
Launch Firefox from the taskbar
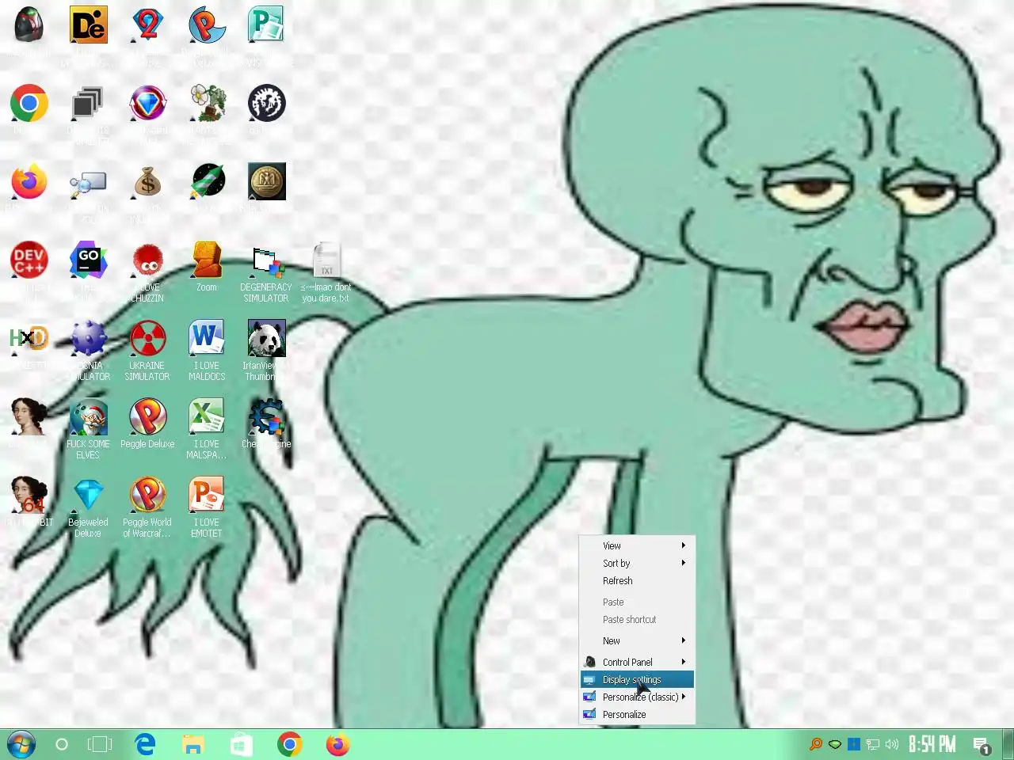point(337,745)
